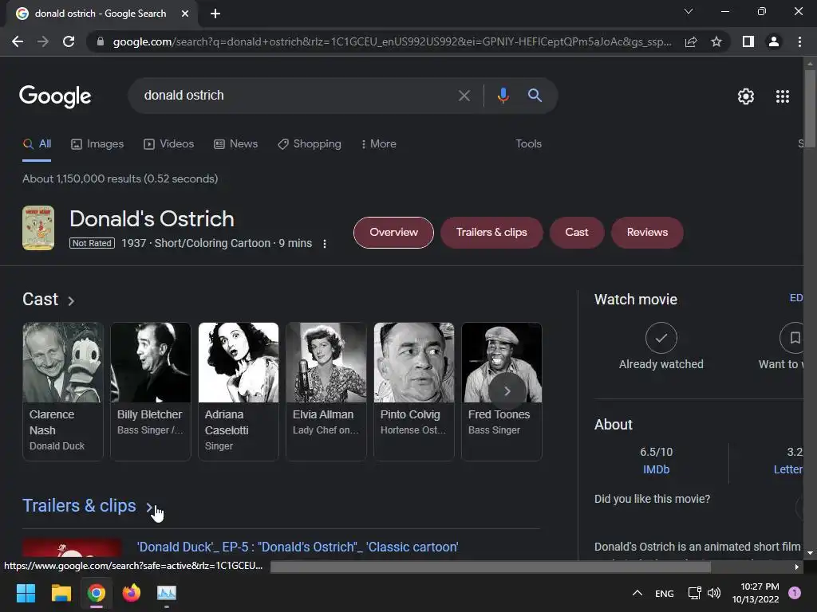Open search Tools options

click(x=528, y=144)
